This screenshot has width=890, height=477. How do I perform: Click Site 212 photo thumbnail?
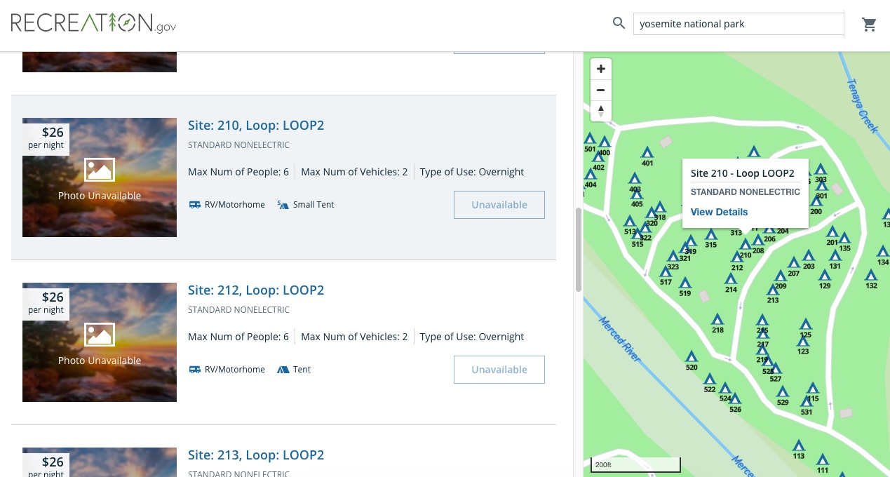pyautogui.click(x=100, y=342)
